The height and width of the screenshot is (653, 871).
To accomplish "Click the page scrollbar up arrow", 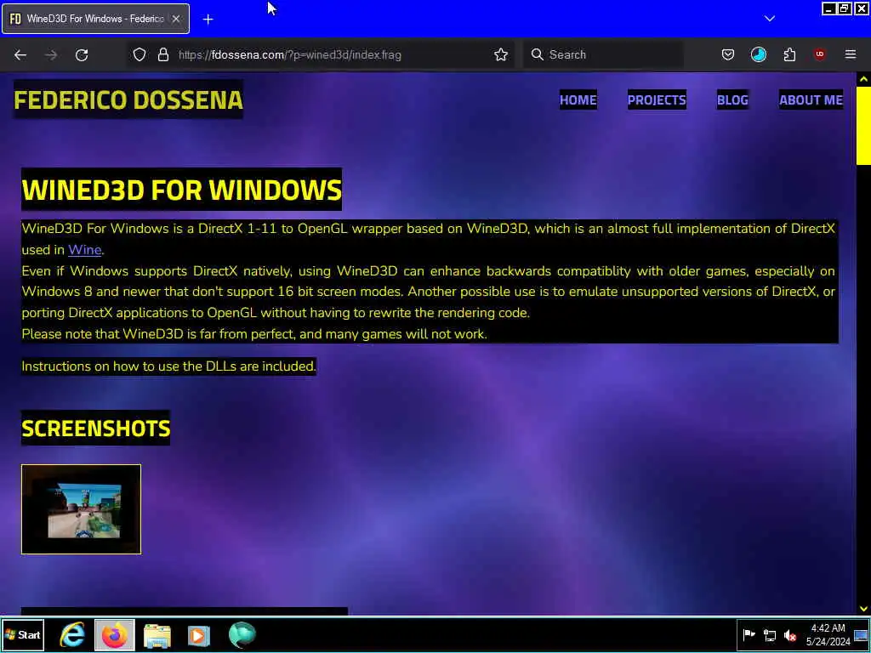I will tap(863, 79).
